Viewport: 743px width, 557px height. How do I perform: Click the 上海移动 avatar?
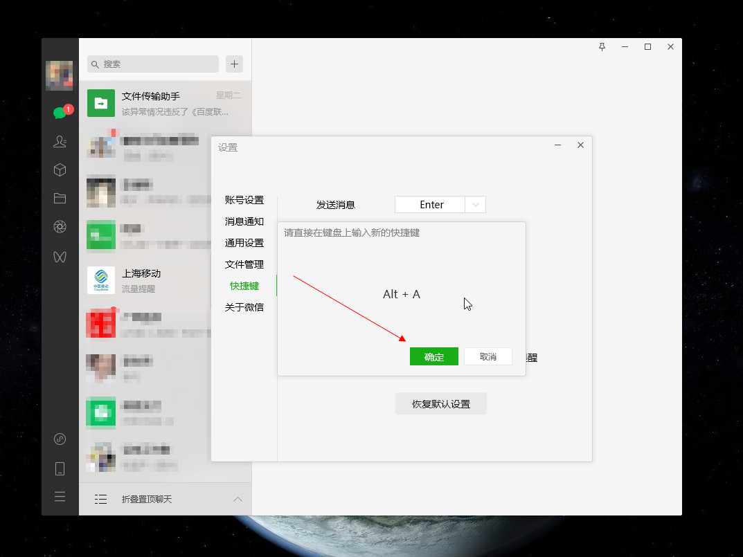[x=101, y=280]
